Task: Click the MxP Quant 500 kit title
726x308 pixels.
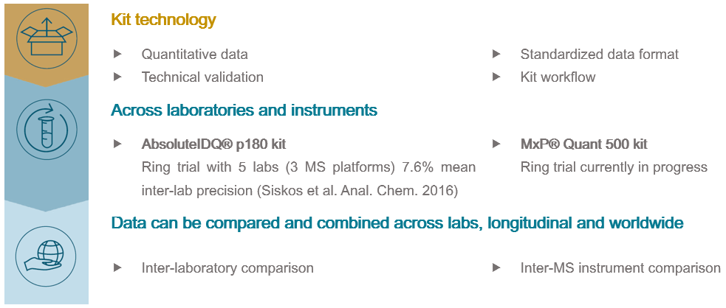Action: pos(583,144)
